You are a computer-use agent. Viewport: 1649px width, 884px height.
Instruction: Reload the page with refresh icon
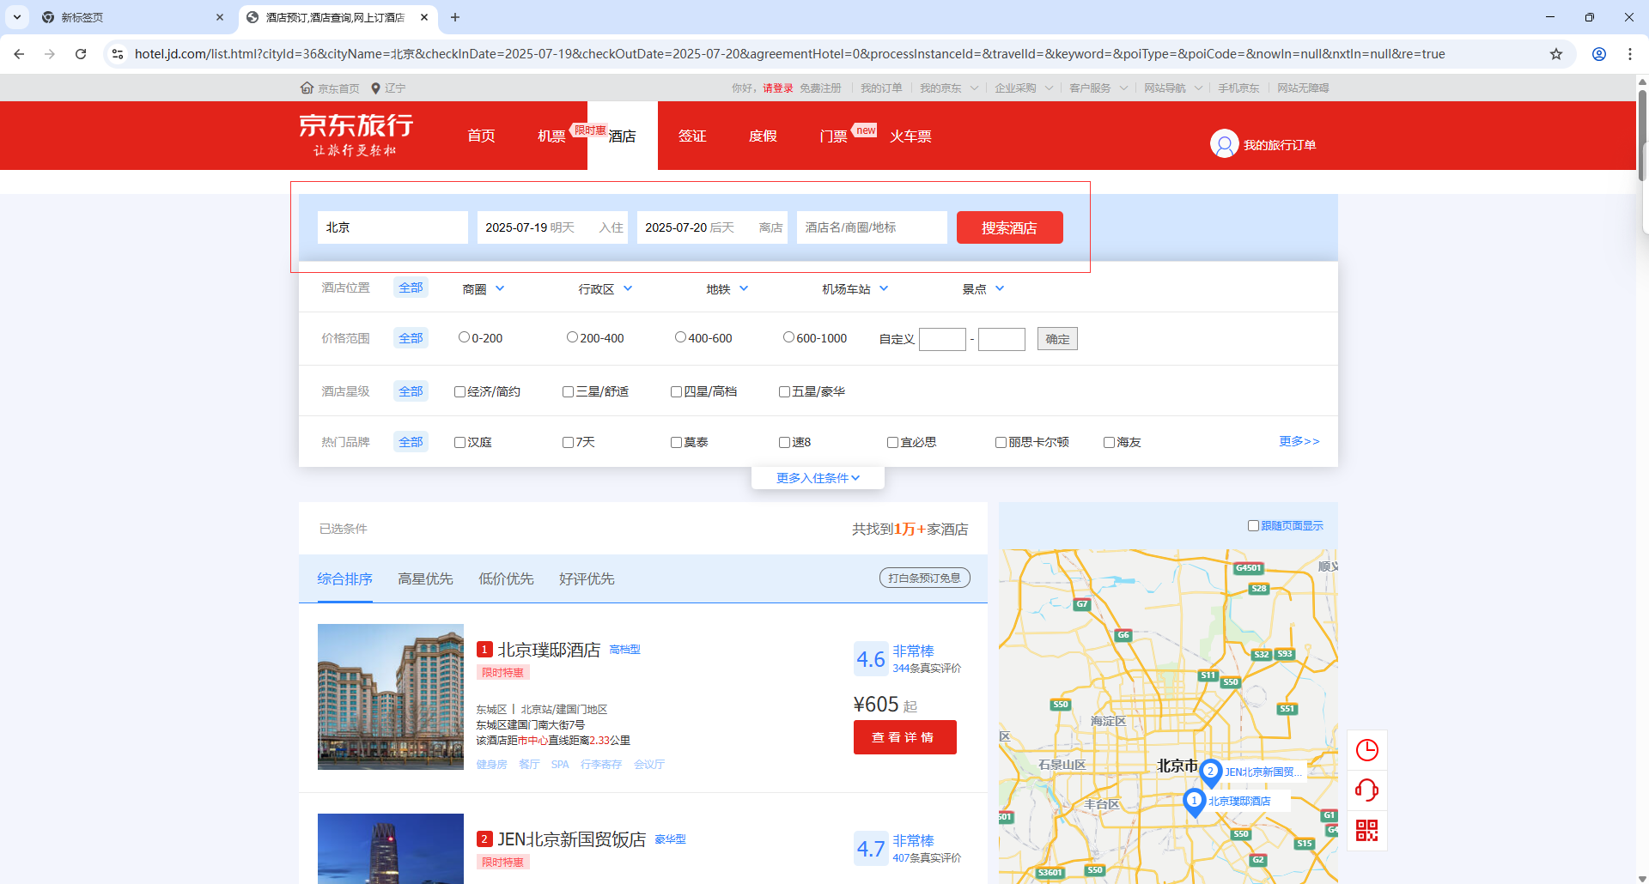pos(81,54)
